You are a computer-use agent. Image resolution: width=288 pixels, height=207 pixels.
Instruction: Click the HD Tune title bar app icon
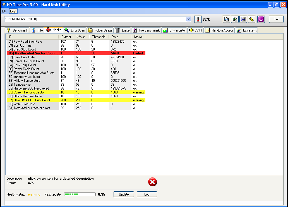coord(4,4)
